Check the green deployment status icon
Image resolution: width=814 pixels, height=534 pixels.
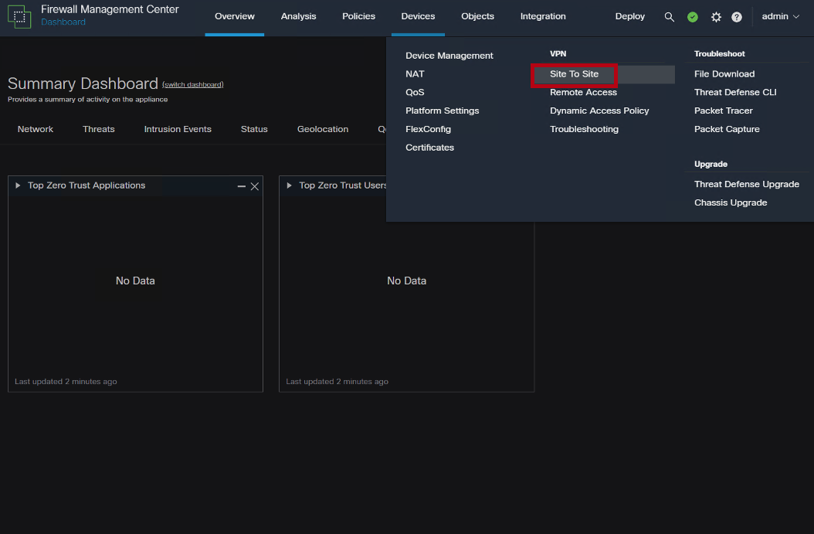[693, 17]
